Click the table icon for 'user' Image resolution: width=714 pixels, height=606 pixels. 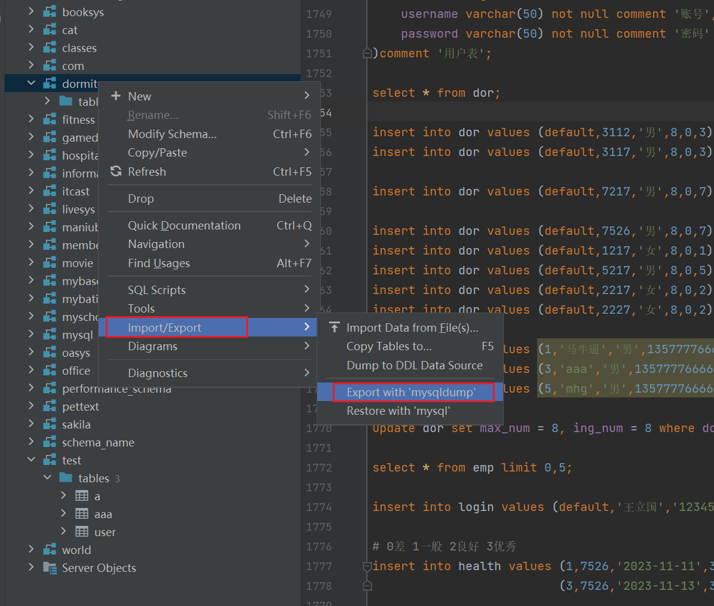coord(82,532)
